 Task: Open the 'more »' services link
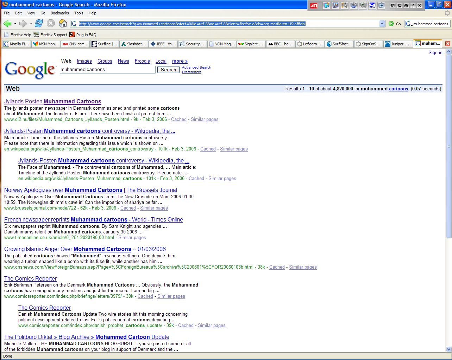(x=180, y=61)
